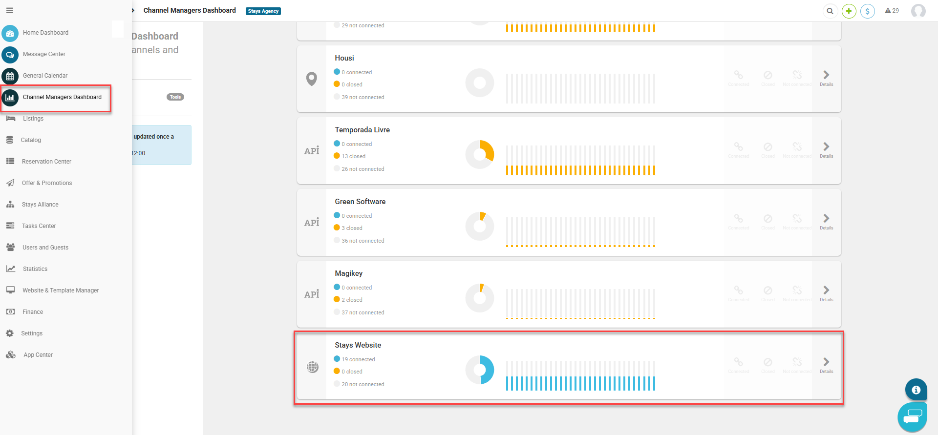Click Temporada Livre donut chart
The image size is (938, 435).
coord(480,155)
